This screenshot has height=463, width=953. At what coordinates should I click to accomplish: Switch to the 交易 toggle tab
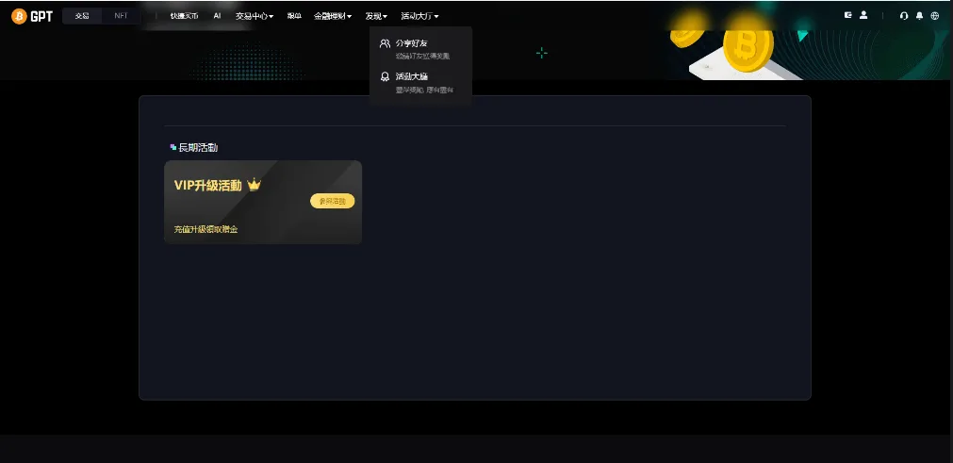pyautogui.click(x=82, y=16)
